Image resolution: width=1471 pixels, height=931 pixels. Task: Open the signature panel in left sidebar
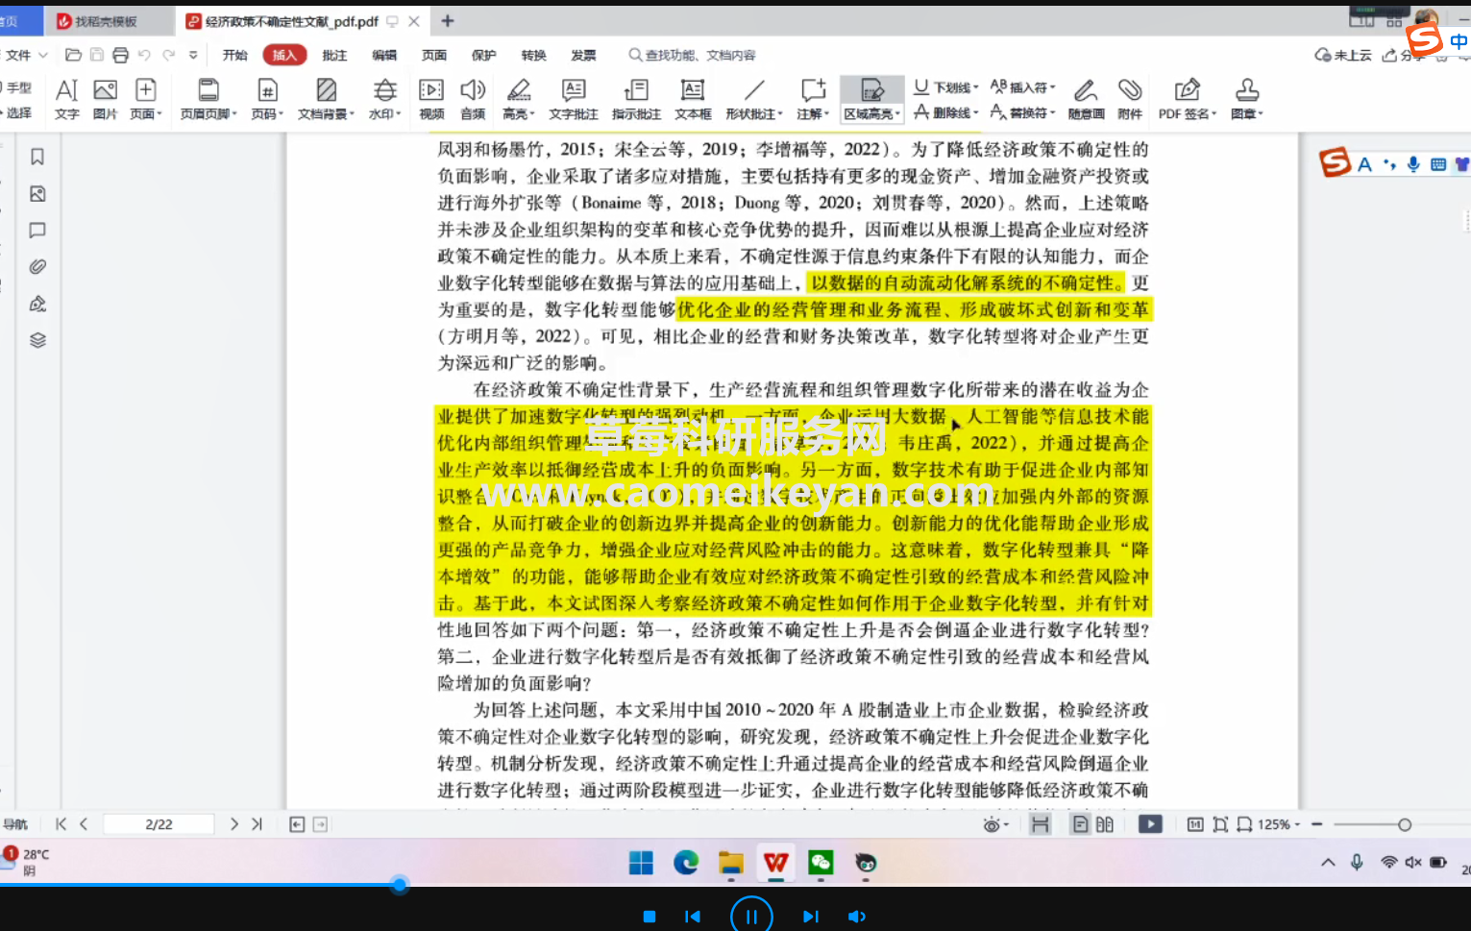coord(37,304)
